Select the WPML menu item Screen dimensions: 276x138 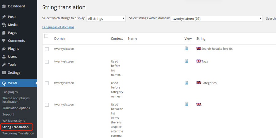[x=18, y=83]
